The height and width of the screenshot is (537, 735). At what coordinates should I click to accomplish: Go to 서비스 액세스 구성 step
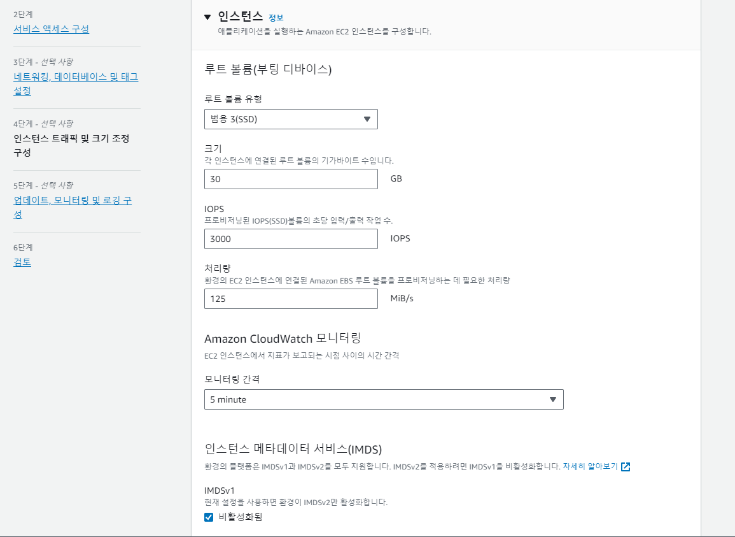pyautogui.click(x=51, y=29)
